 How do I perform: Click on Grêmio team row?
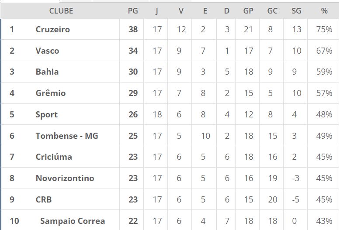point(51,93)
